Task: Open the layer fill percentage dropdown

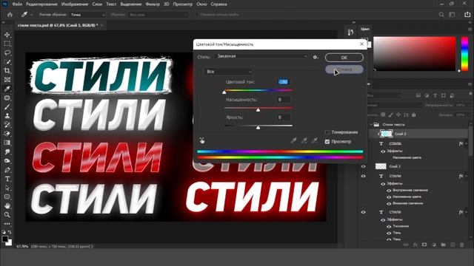Action: (x=470, y=115)
